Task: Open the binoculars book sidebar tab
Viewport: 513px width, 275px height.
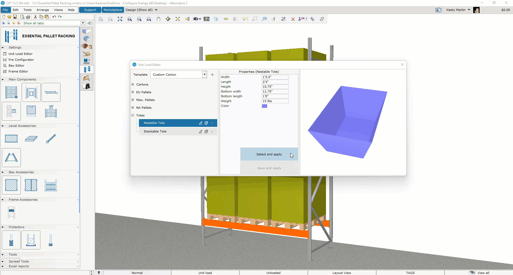Action: (87, 86)
